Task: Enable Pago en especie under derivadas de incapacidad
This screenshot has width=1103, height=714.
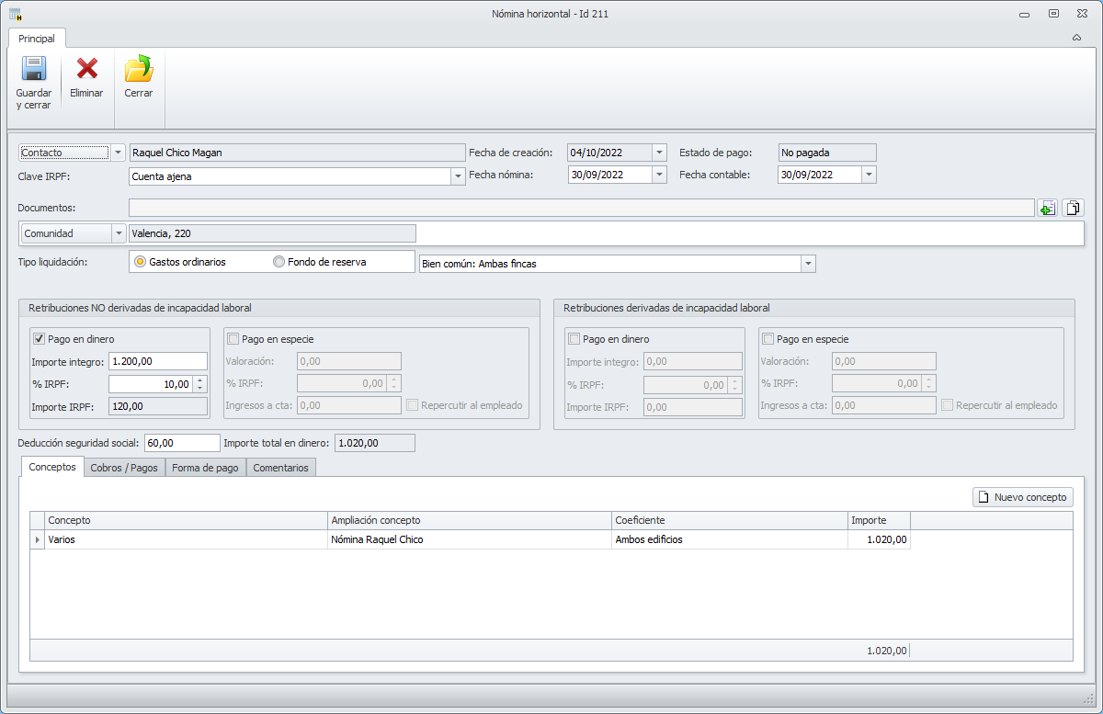Action: [x=768, y=339]
